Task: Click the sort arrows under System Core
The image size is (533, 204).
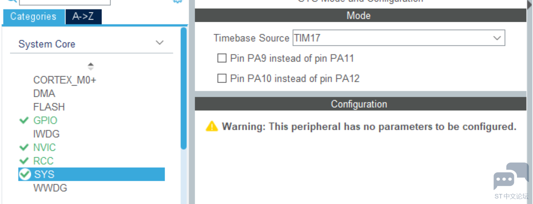Action: coord(91,66)
